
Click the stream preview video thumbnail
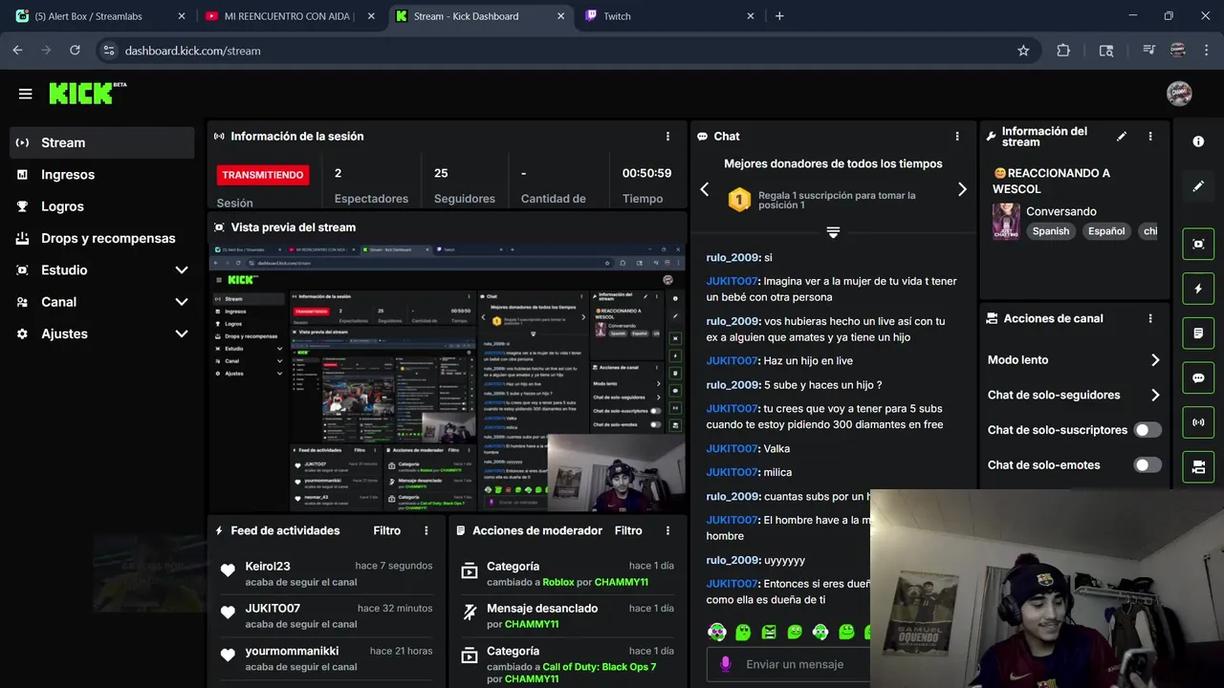coord(447,378)
